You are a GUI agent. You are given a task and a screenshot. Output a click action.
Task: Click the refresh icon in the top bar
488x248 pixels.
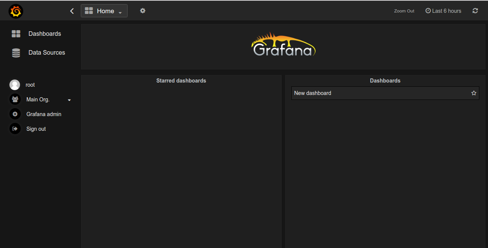(475, 11)
